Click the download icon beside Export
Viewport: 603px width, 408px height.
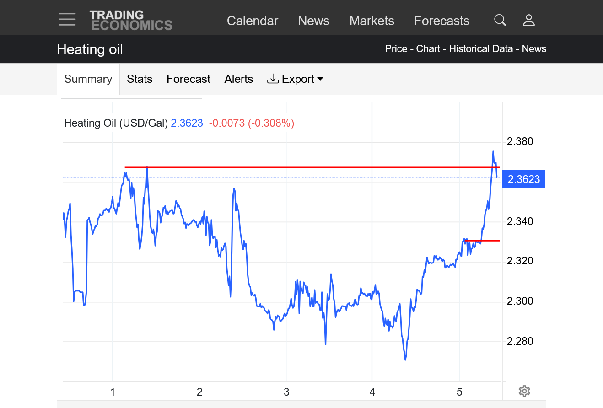[273, 79]
